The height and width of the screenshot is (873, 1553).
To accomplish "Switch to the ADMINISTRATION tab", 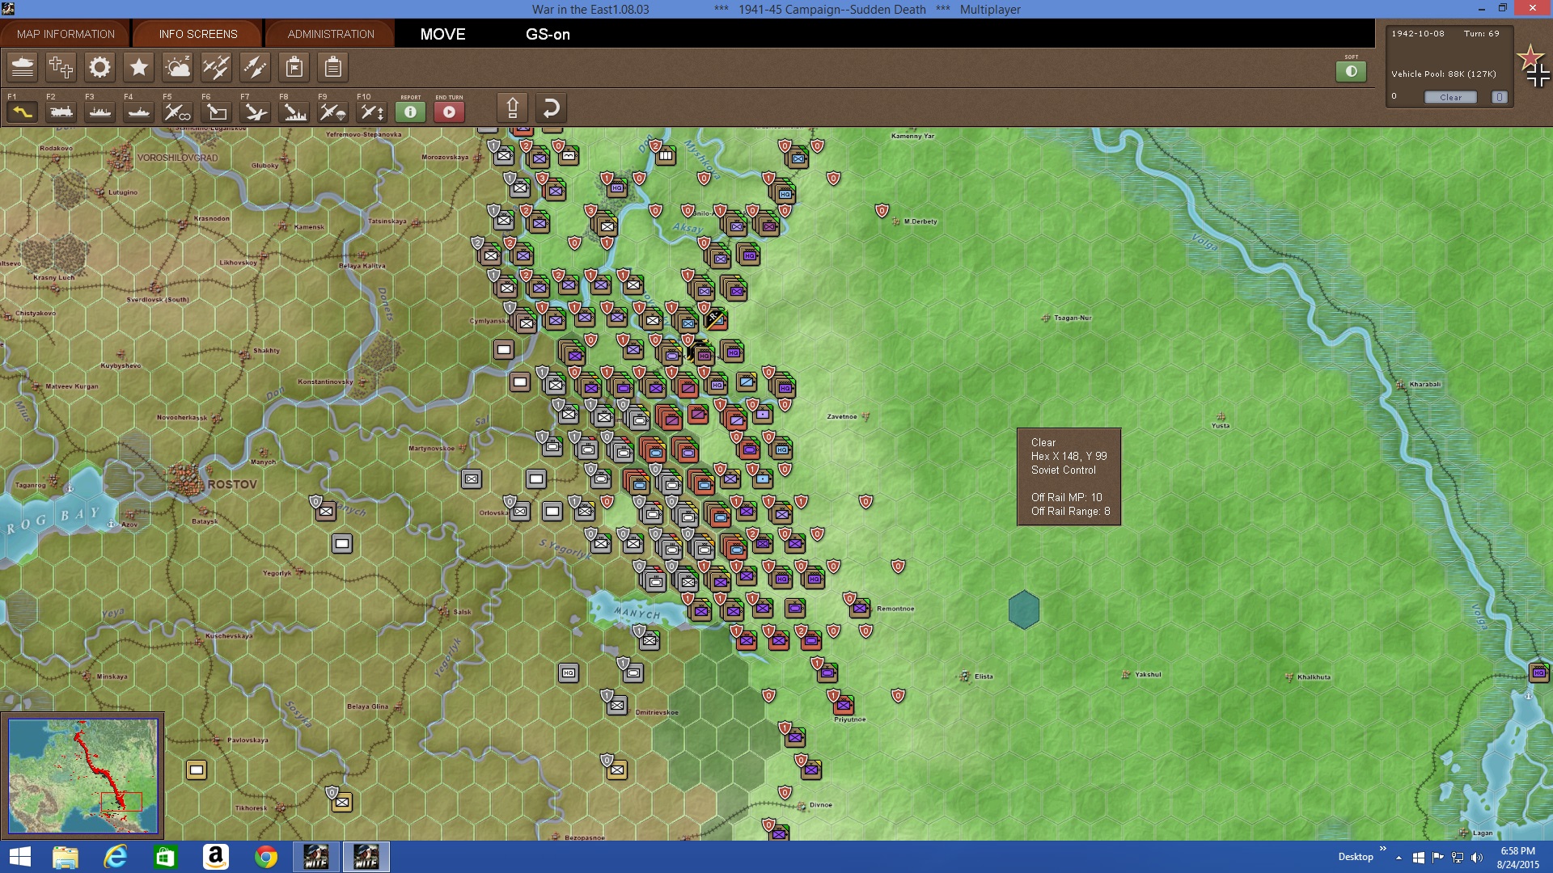I will point(331,34).
